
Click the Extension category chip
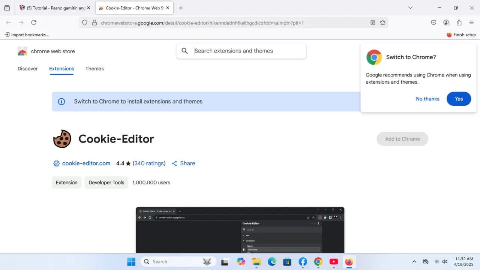click(67, 183)
